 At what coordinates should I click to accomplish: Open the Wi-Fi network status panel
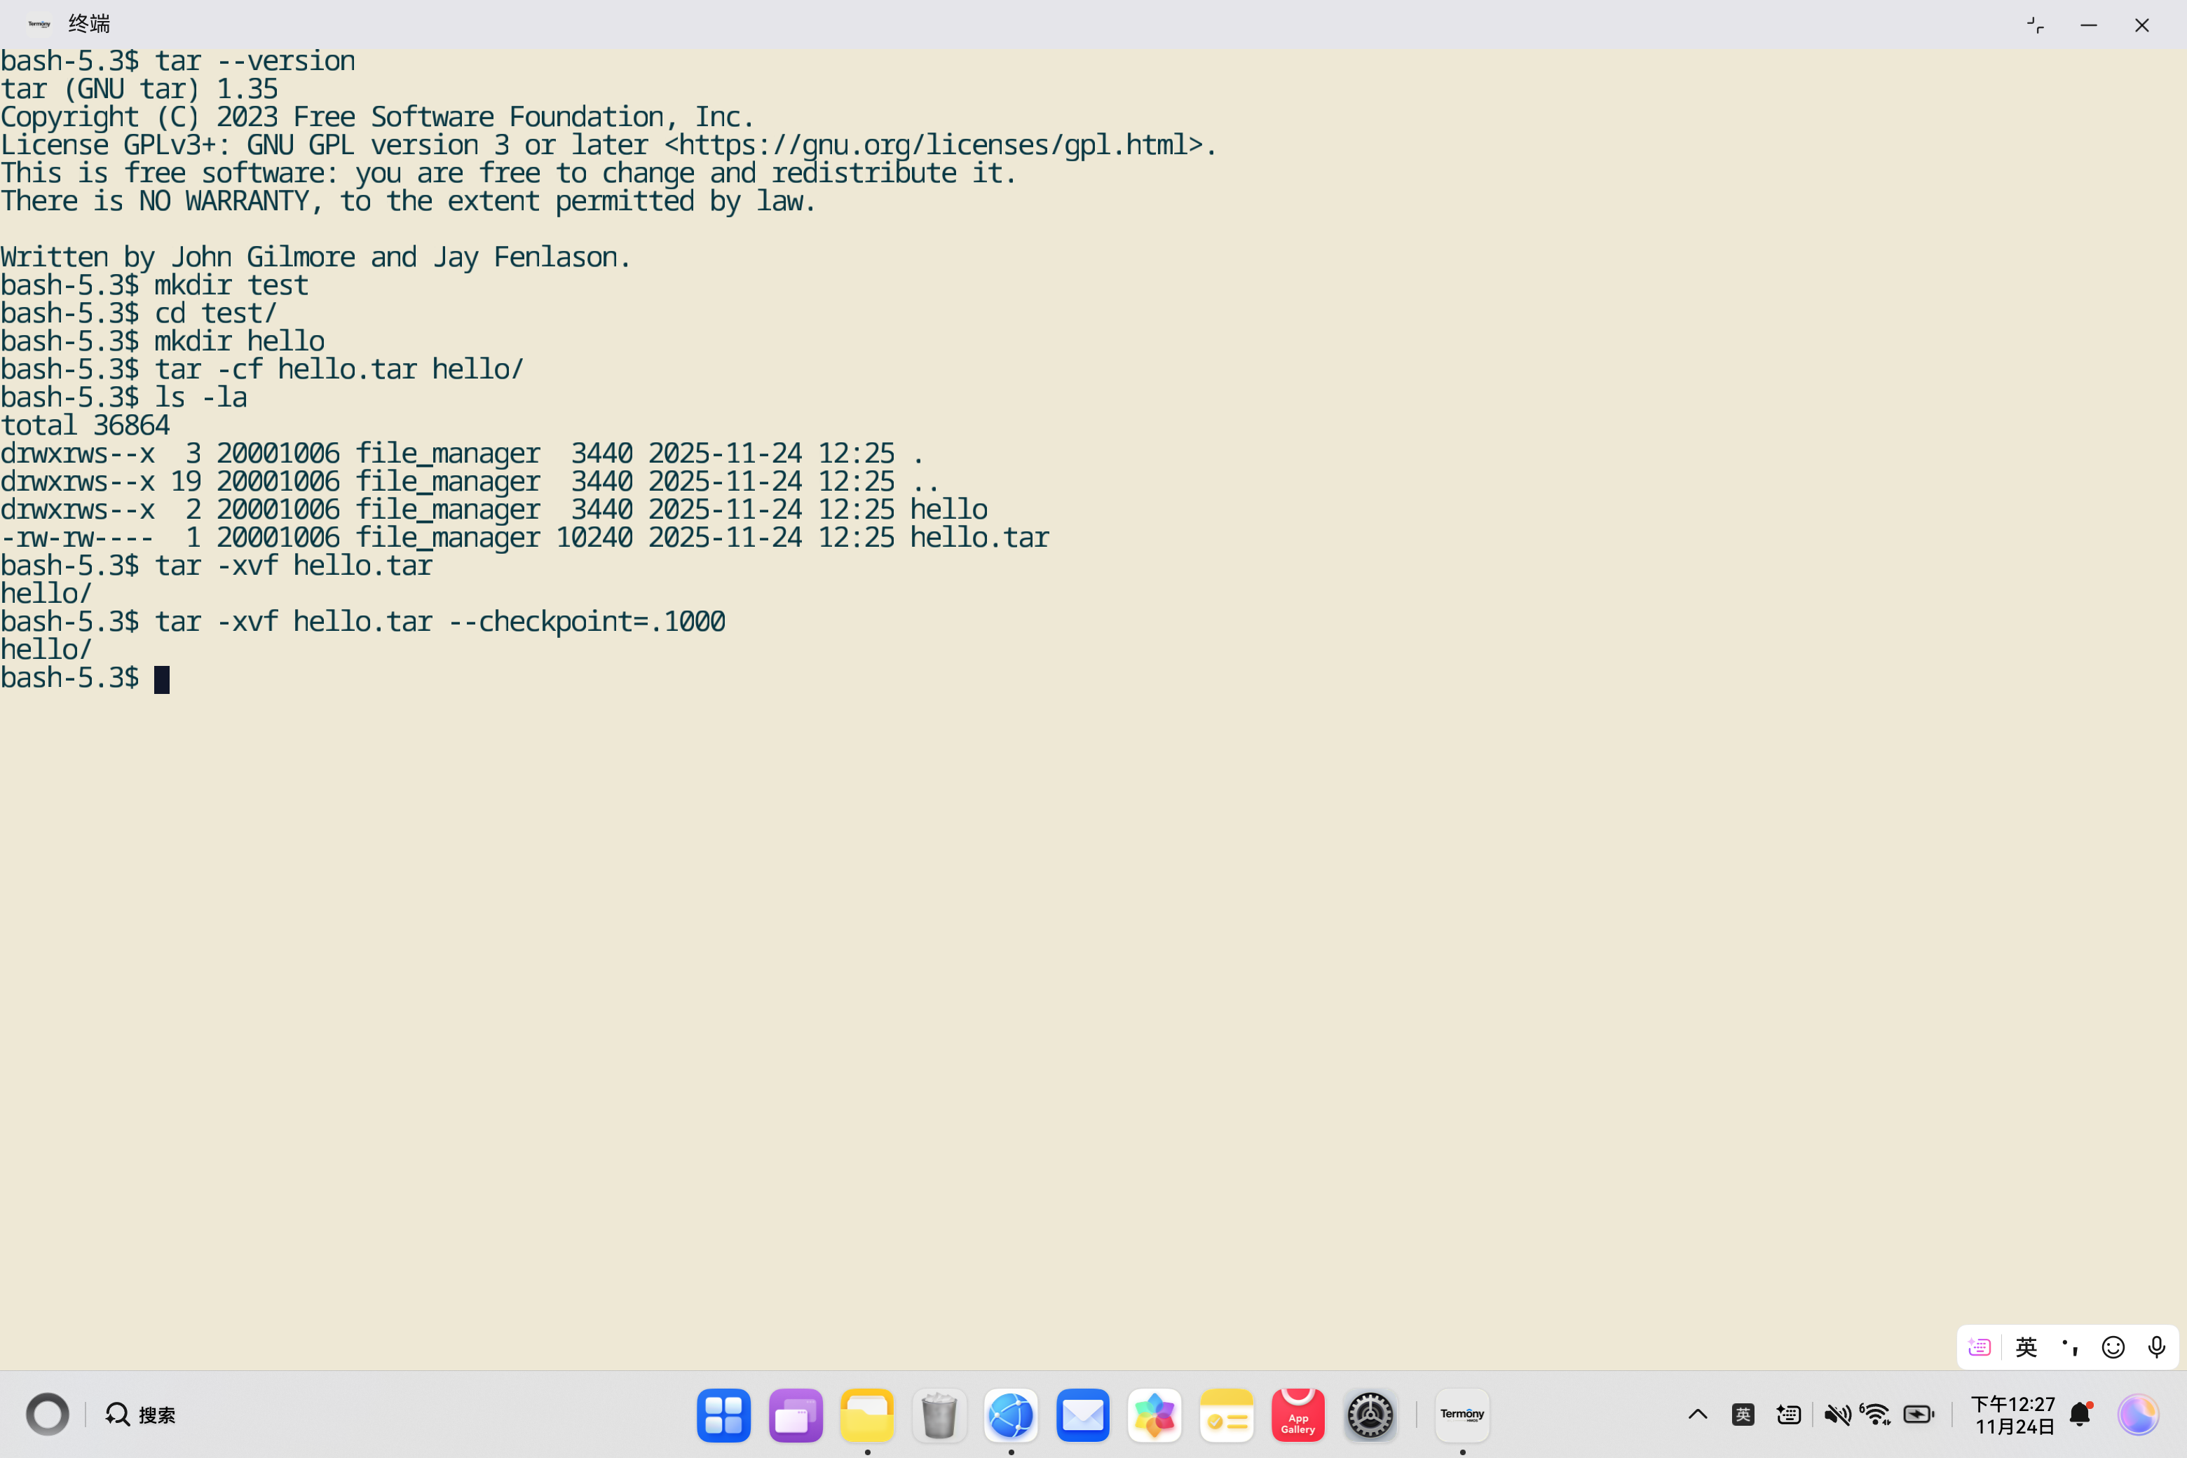coord(1876,1415)
